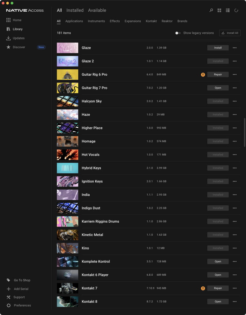Open Guitar Rig 7 Pro
Screen dimensions: 246x315
[218, 88]
